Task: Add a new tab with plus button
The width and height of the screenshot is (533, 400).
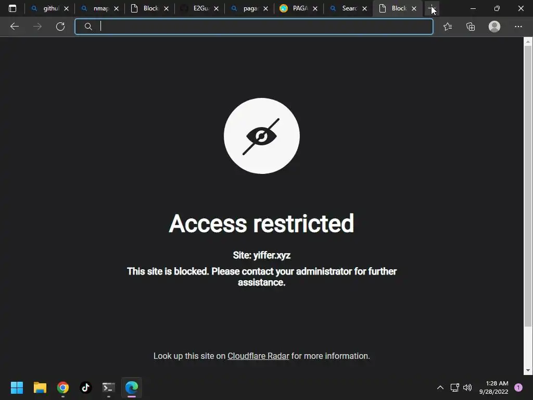Action: (432, 8)
